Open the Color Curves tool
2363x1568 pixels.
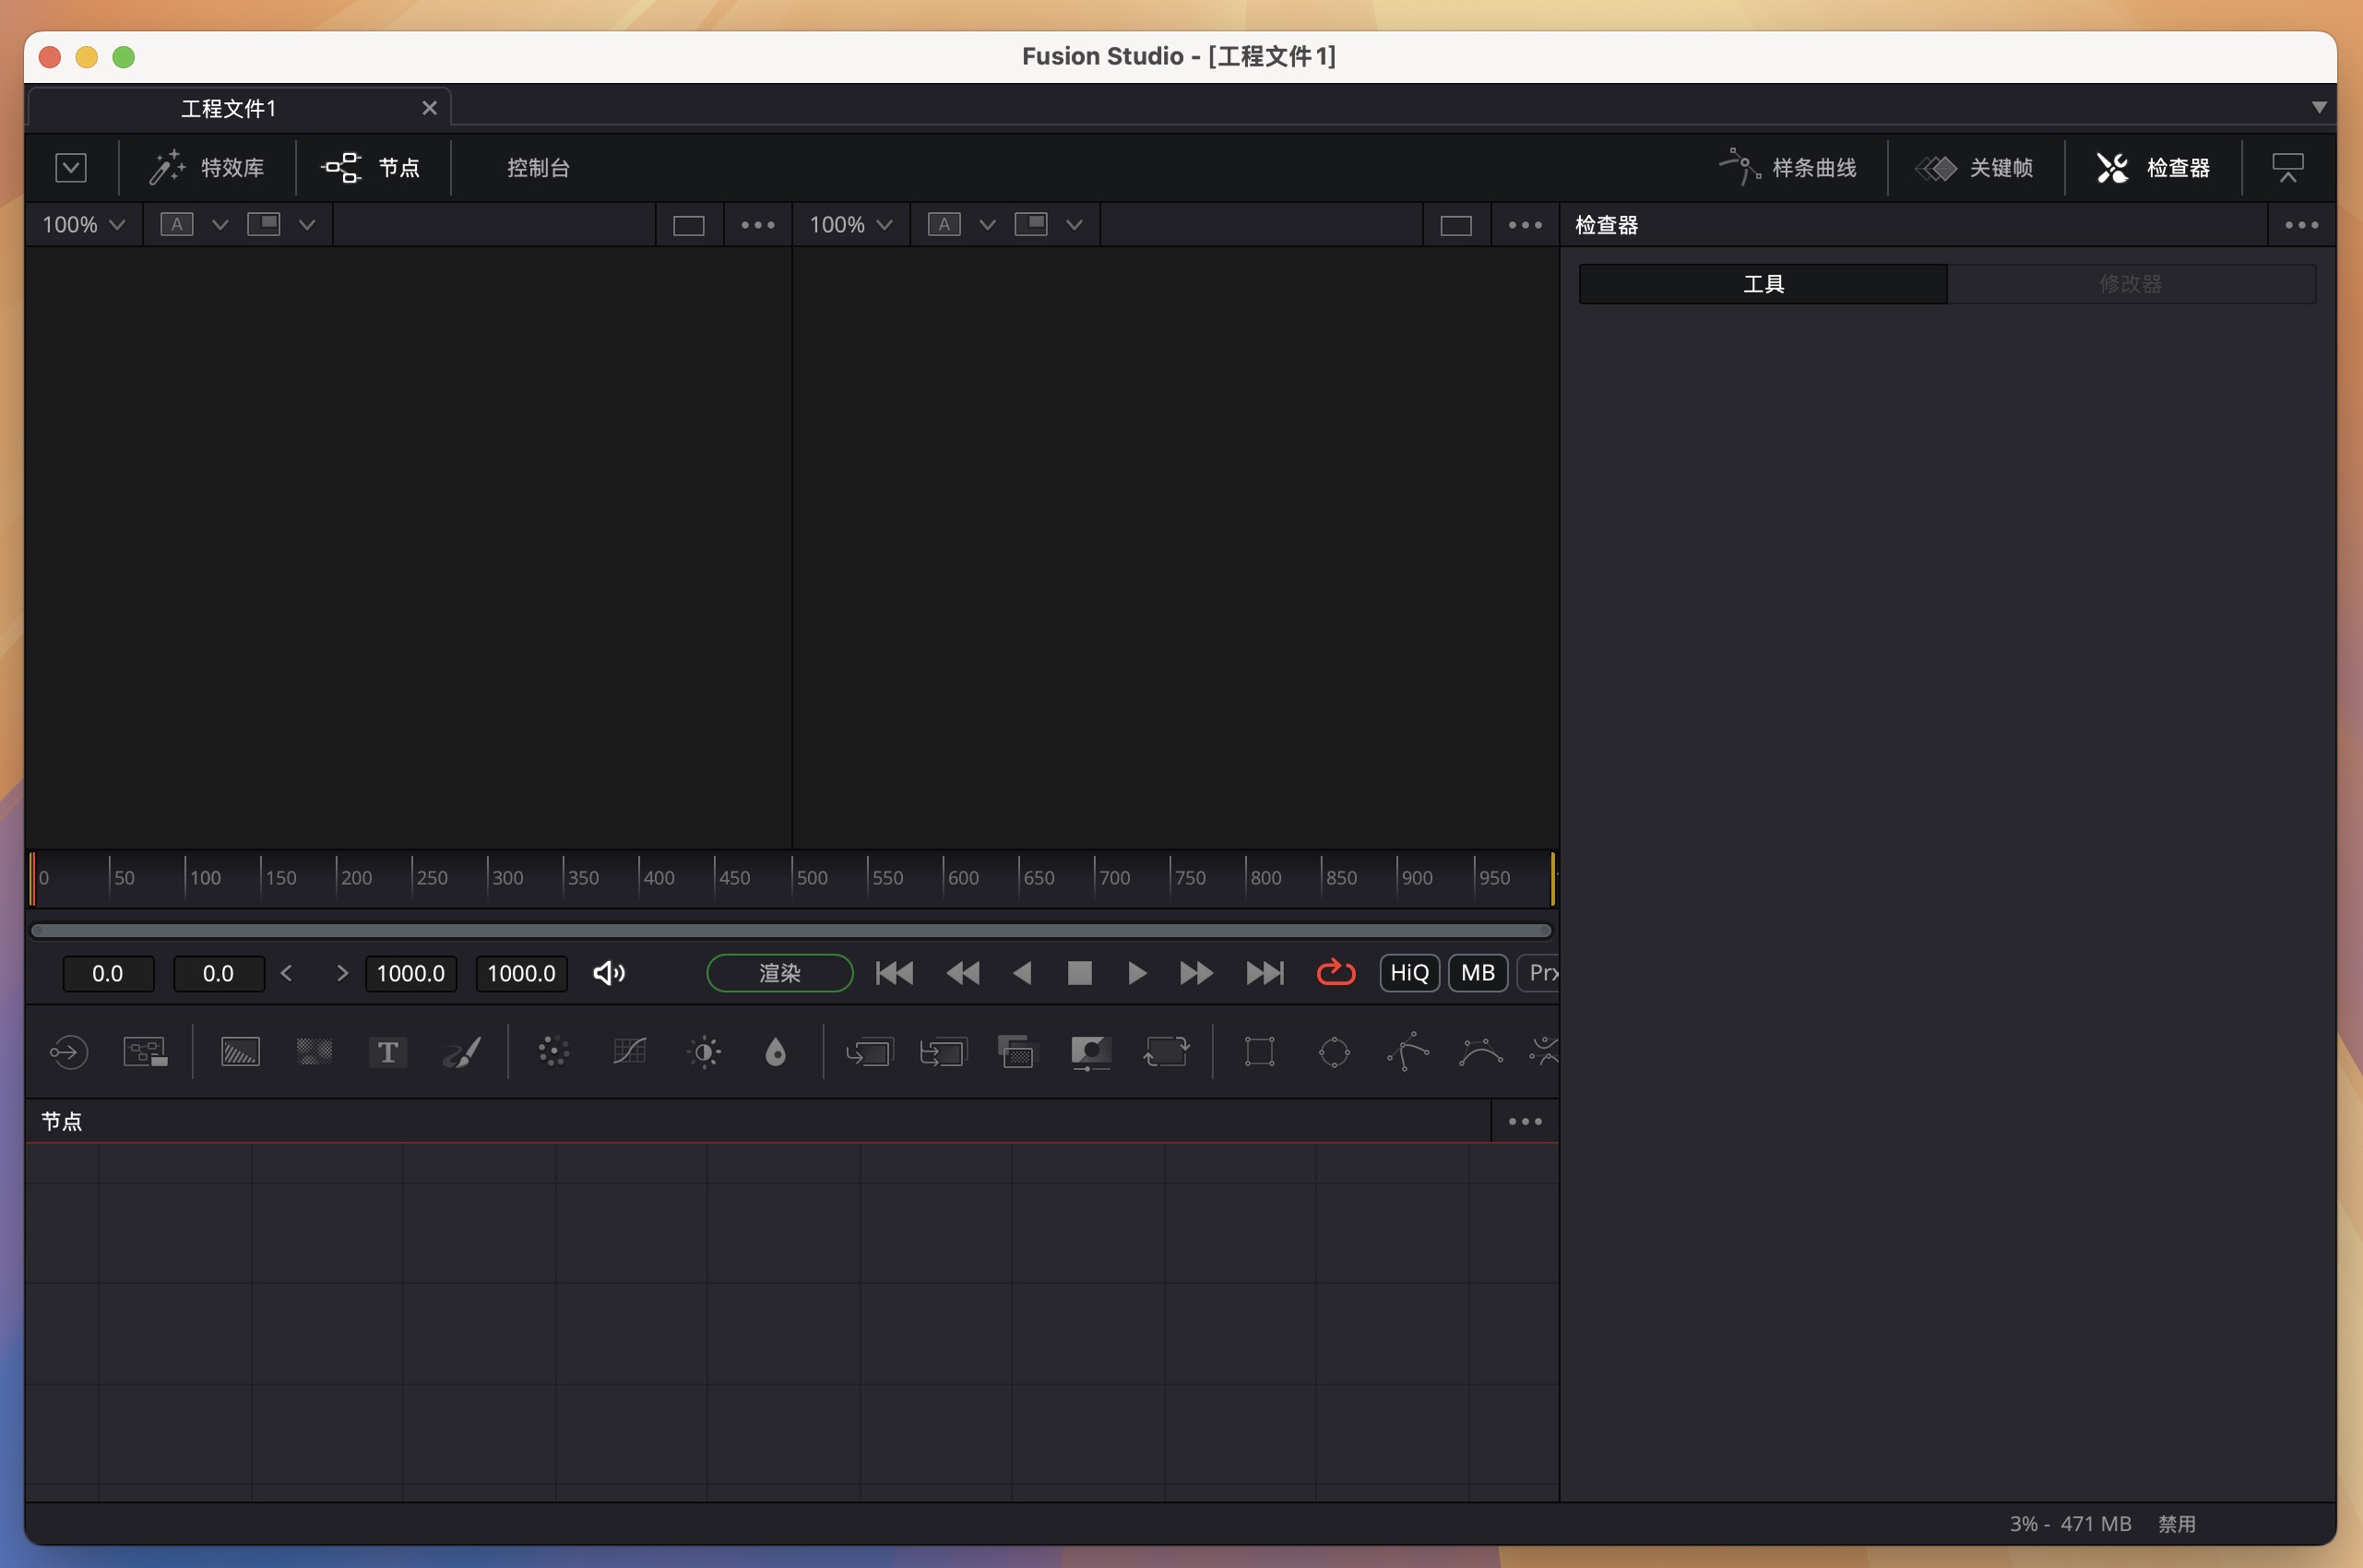pos(628,1051)
